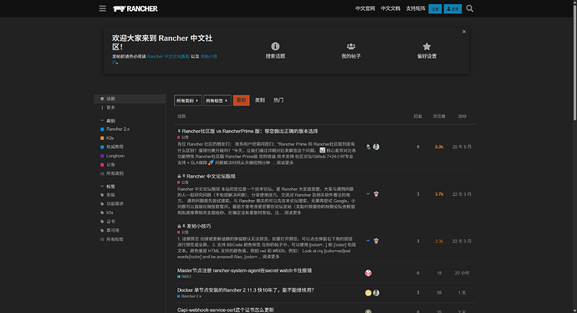Click pink 公告 category swatch in sidebar
The height and width of the screenshot is (313, 577).
[x=102, y=165]
